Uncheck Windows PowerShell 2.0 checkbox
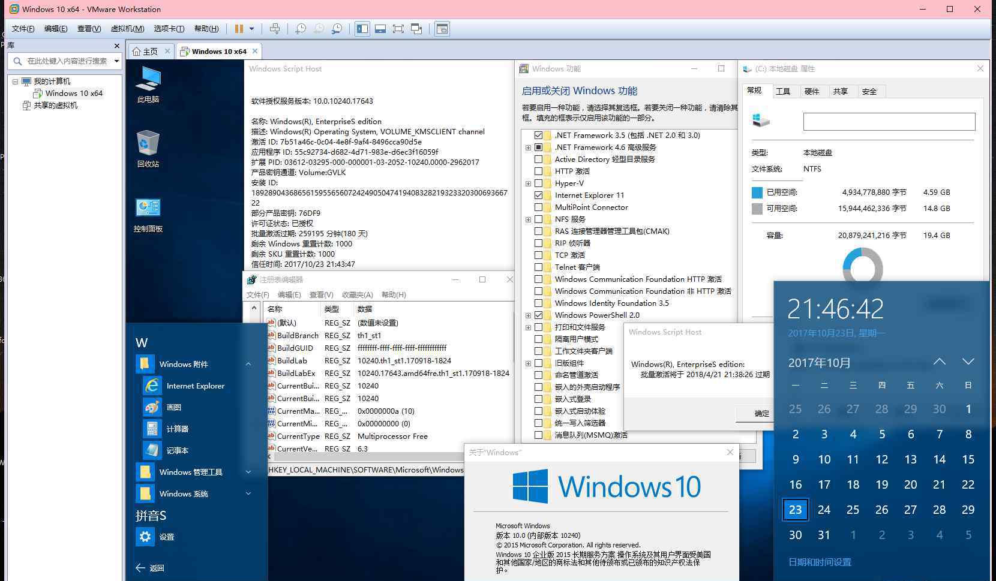The image size is (996, 581). (538, 315)
